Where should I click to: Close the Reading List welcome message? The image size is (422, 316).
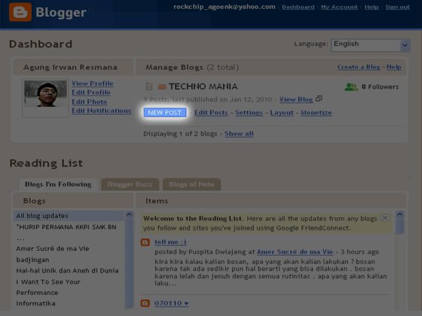[385, 218]
